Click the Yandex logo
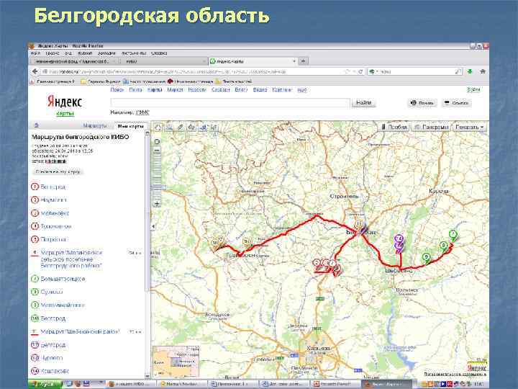 (x=65, y=102)
